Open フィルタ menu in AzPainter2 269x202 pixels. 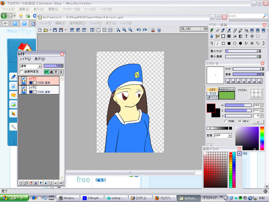point(96,23)
